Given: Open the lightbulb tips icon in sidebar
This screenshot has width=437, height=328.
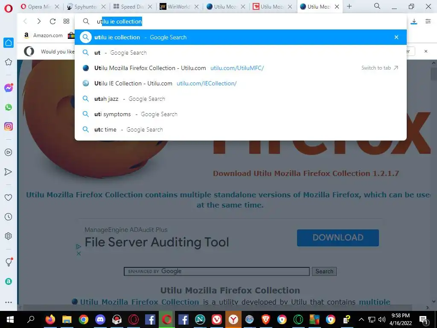Looking at the screenshot, I should [x=9, y=262].
